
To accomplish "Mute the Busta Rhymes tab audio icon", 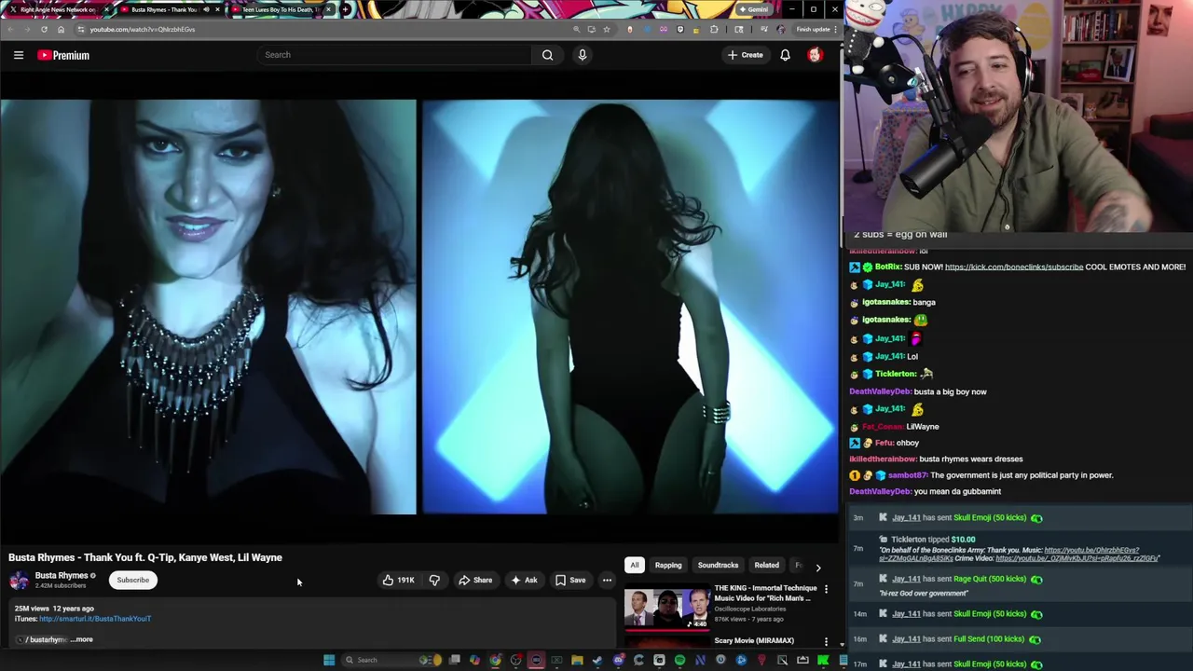I will coord(206,9).
